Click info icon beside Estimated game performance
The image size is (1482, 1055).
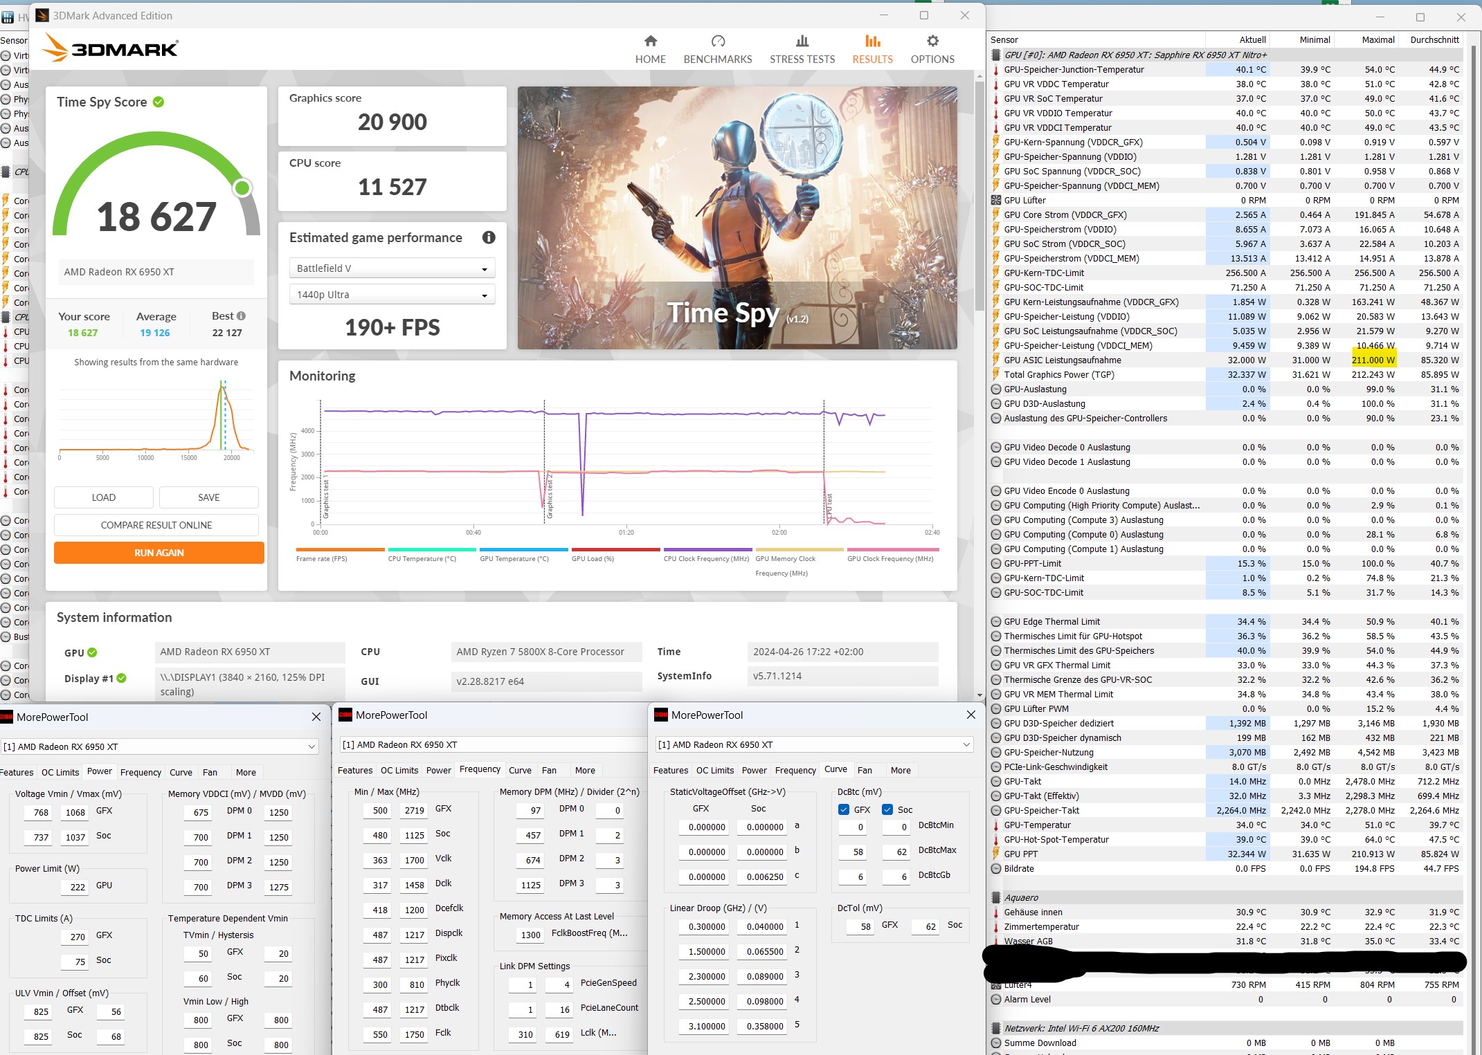[489, 238]
